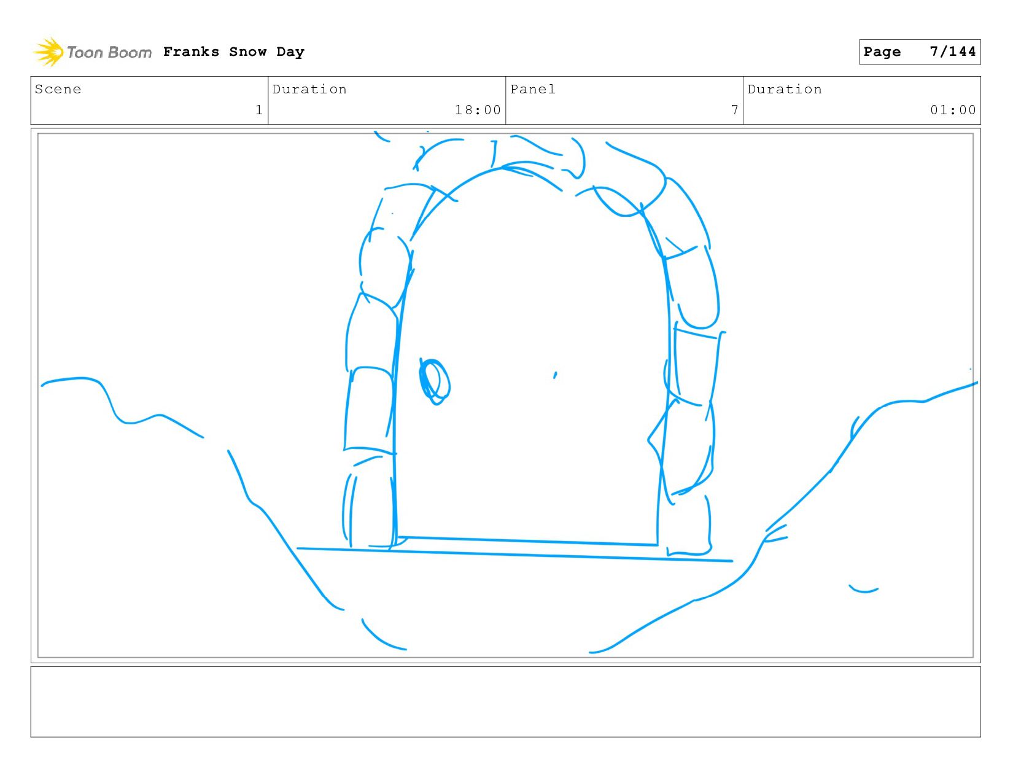Click the panel duration value '01:00'
The width and height of the screenshot is (1013, 783).
click(953, 110)
